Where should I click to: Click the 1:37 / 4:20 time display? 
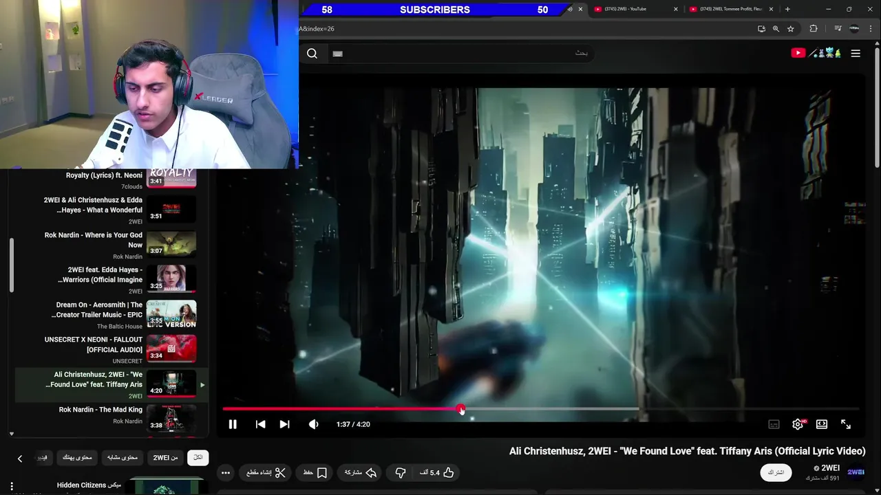(353, 424)
